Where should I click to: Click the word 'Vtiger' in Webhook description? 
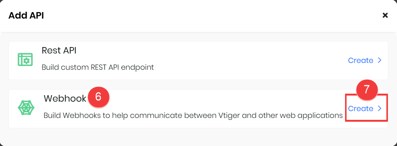click(230, 115)
